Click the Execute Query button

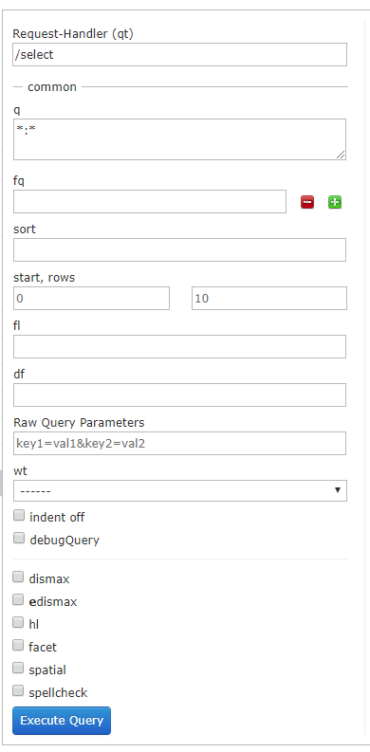point(62,721)
